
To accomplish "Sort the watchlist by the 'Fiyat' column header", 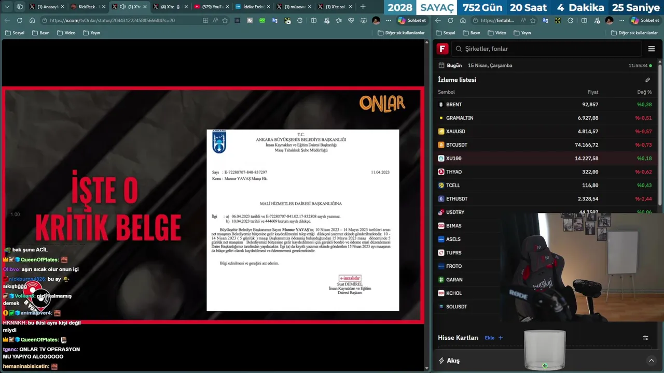I will click(592, 92).
